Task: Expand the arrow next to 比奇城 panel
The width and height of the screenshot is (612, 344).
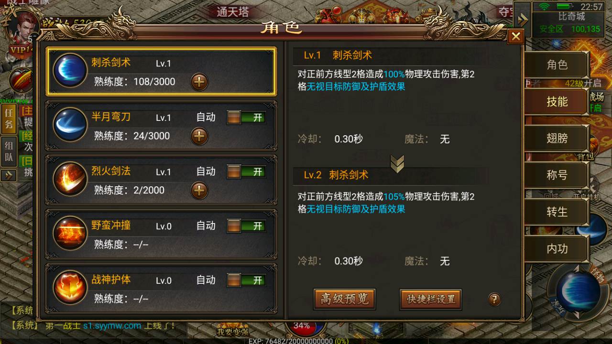Action: click(522, 20)
